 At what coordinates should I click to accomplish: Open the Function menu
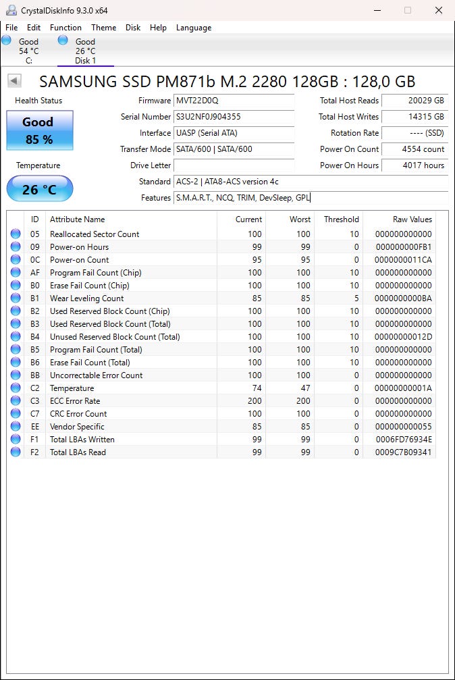(x=65, y=27)
